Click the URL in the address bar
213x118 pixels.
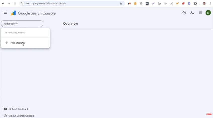[x=45, y=4]
